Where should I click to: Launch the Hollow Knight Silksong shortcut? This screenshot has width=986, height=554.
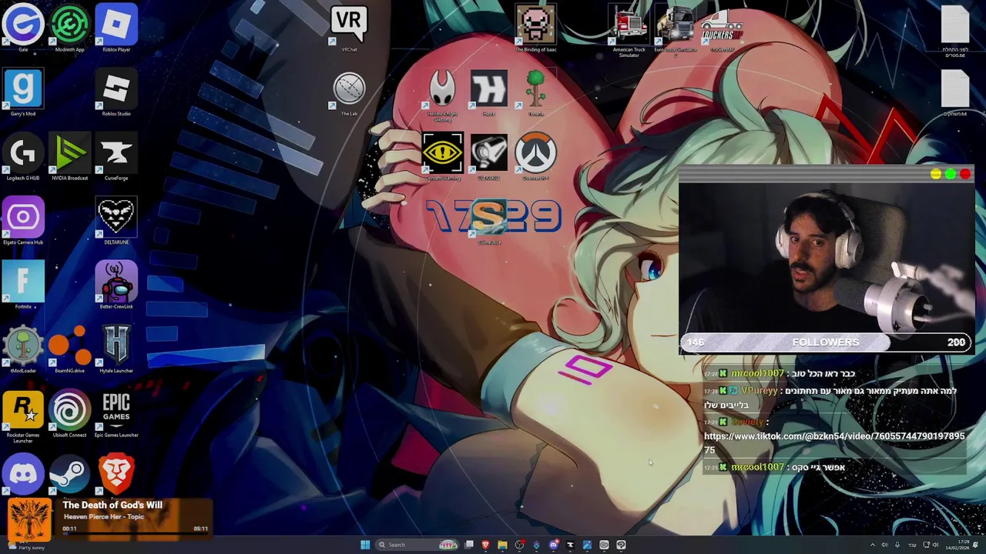[442, 95]
